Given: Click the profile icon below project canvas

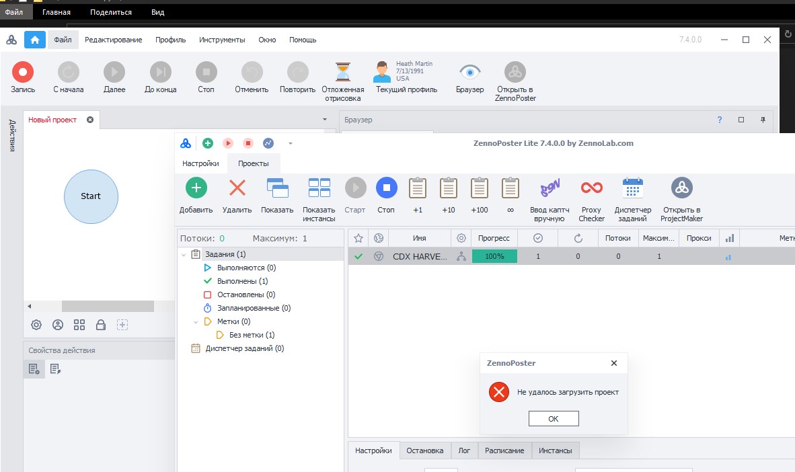Looking at the screenshot, I should [x=58, y=325].
